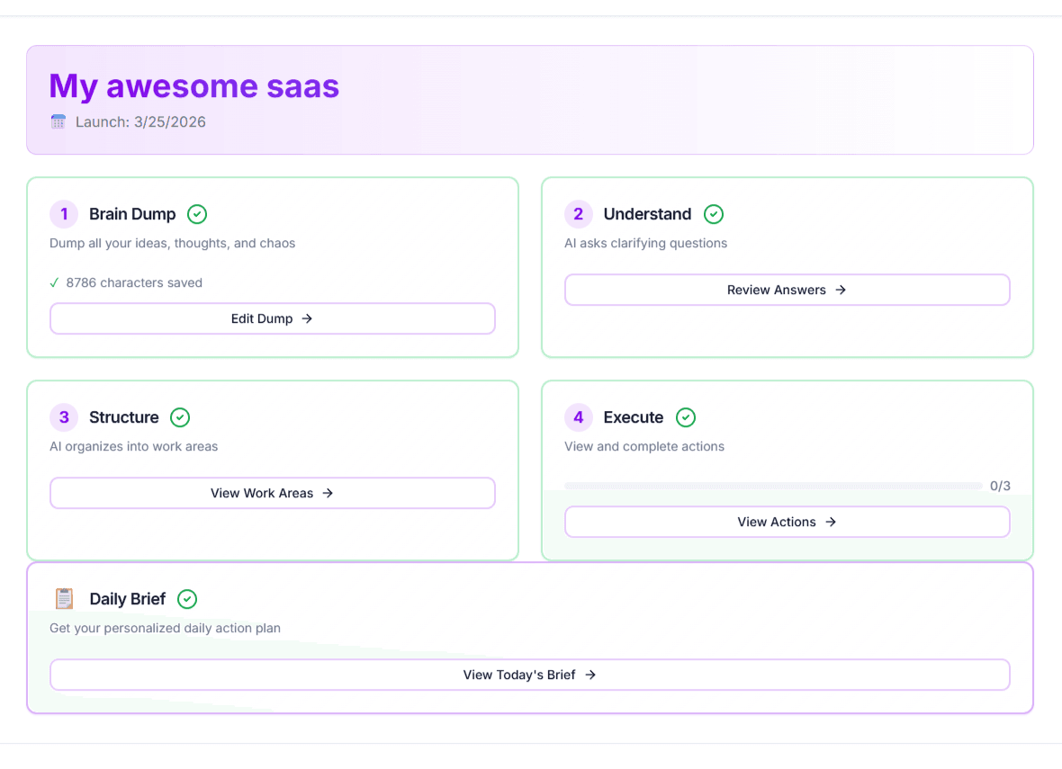The height and width of the screenshot is (769, 1062).
Task: Expand Review Answers using its arrow chevron
Action: [x=840, y=290]
